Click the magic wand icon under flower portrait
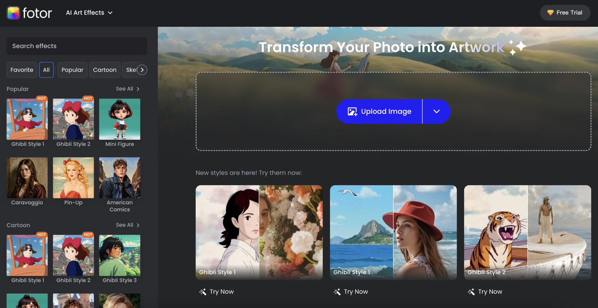 [x=203, y=292]
